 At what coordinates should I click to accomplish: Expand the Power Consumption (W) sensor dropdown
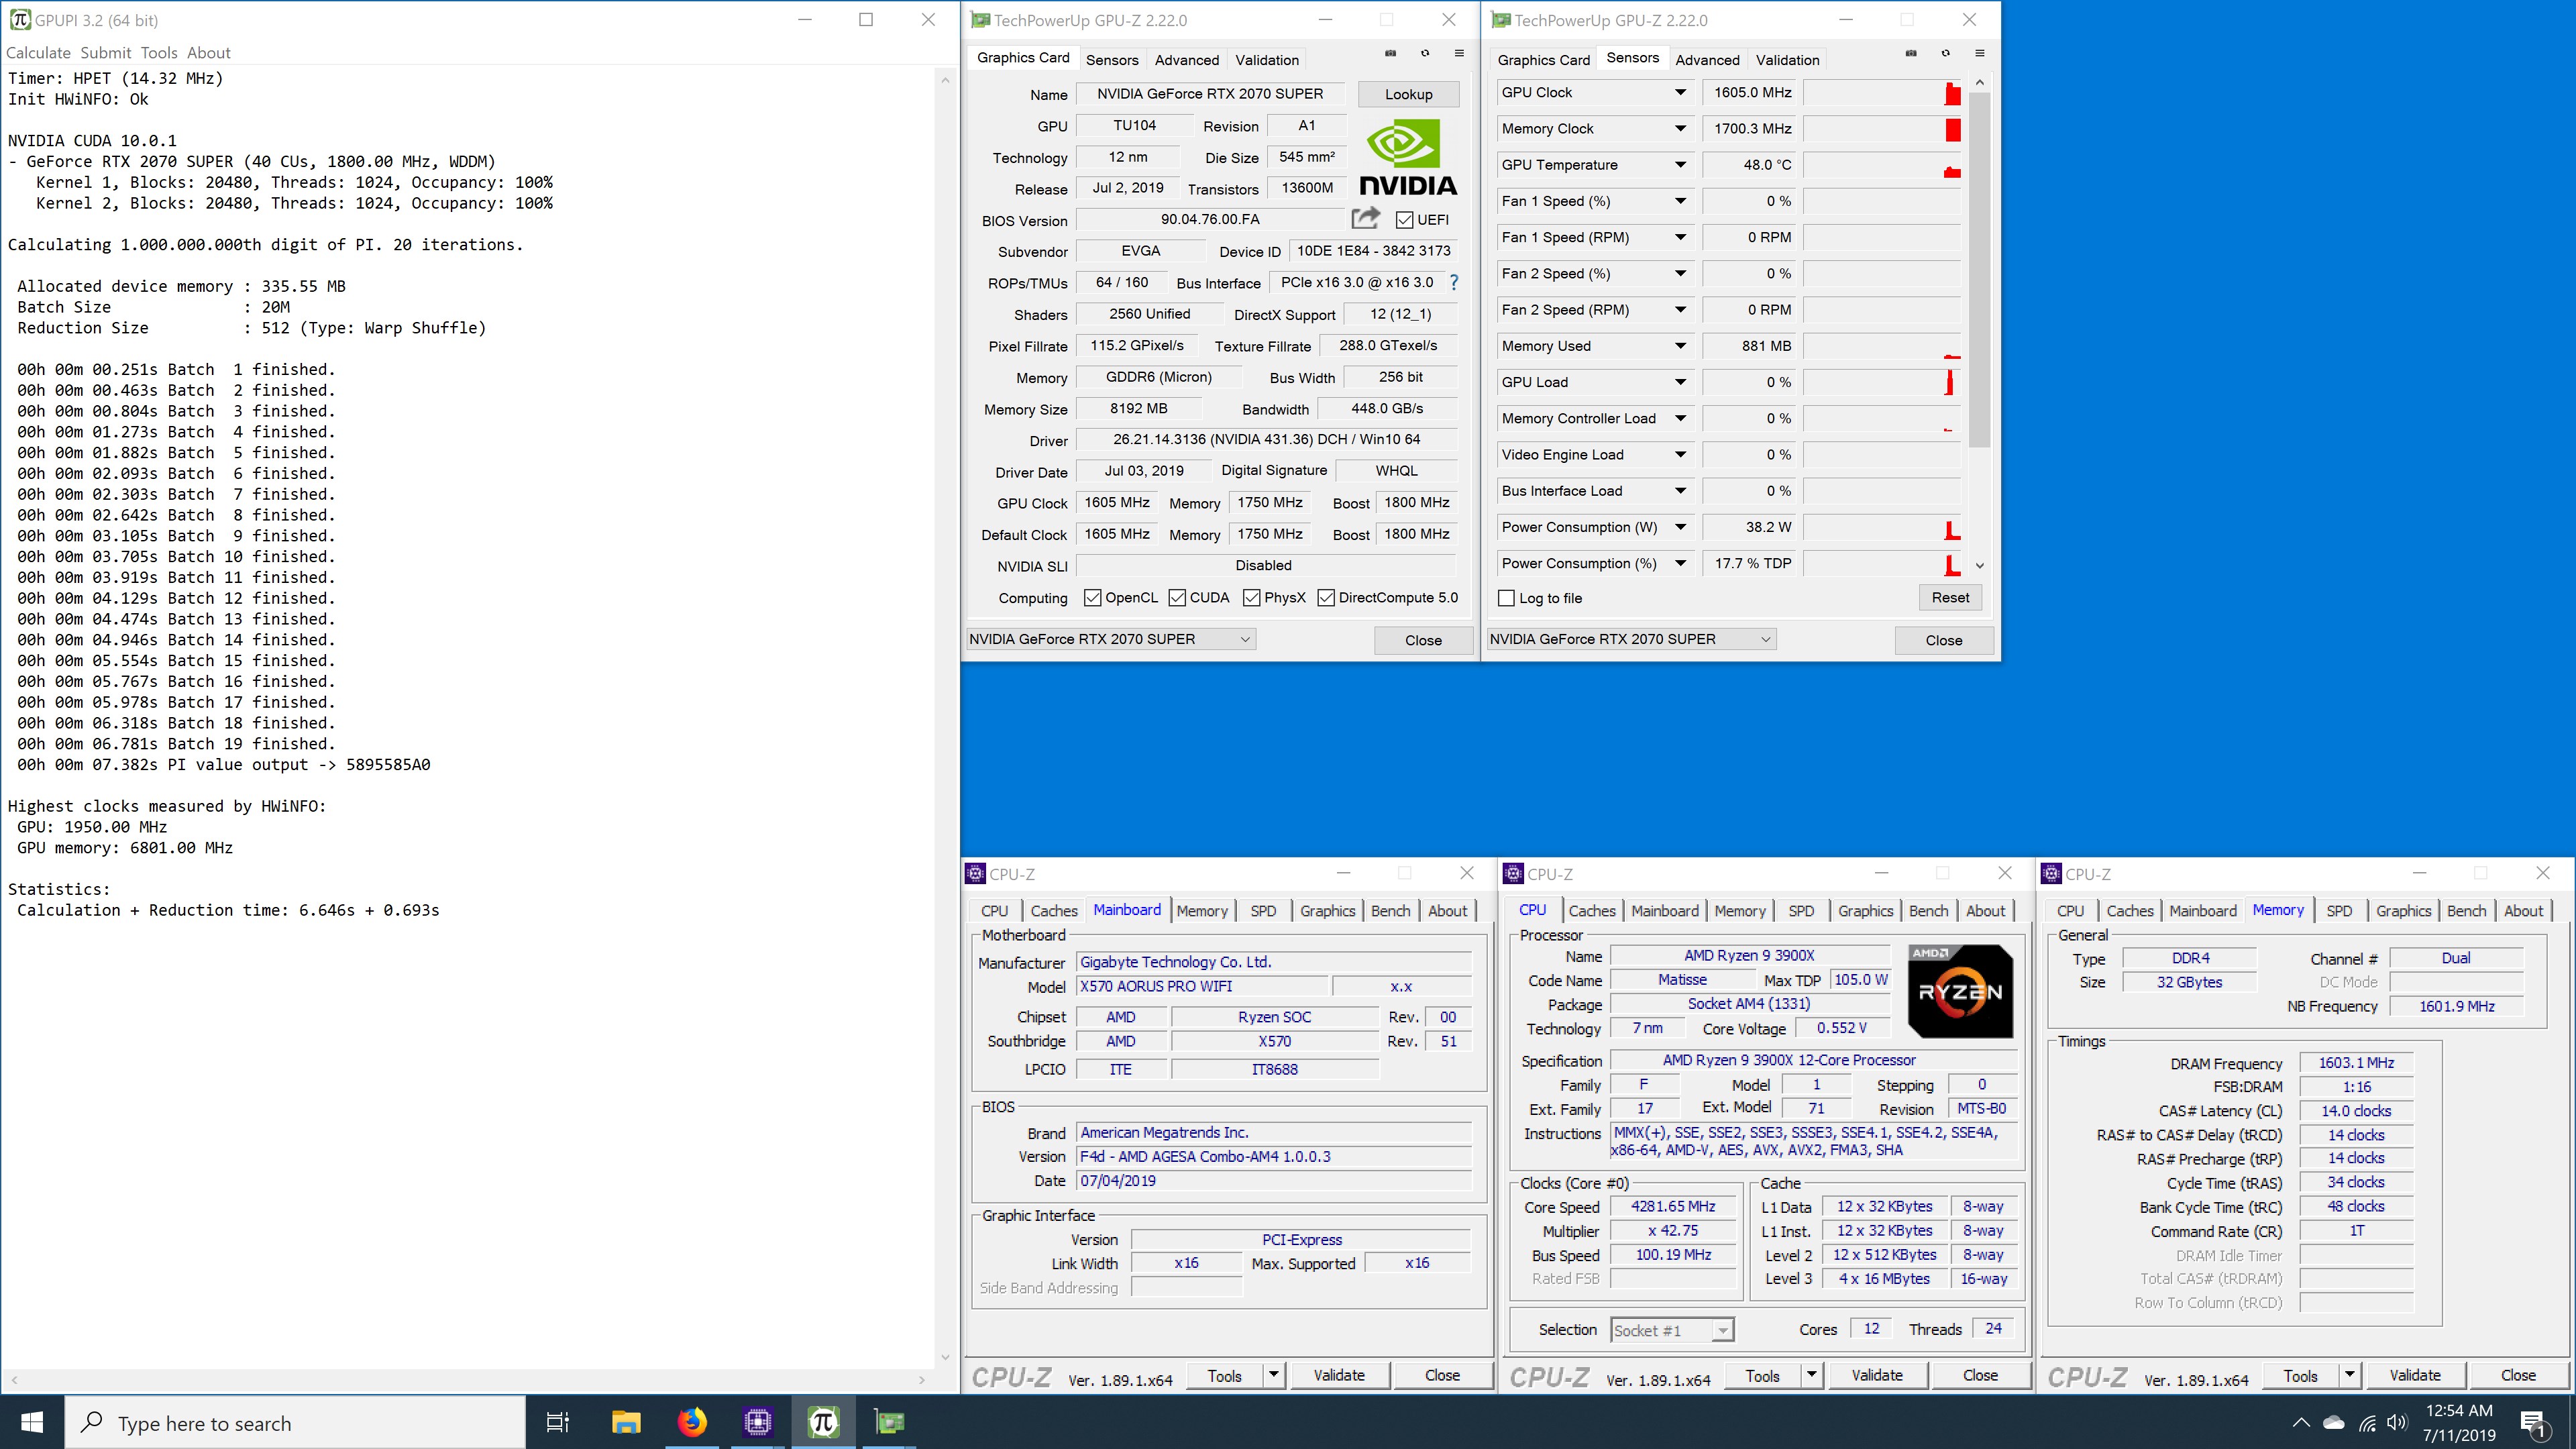pyautogui.click(x=1680, y=527)
